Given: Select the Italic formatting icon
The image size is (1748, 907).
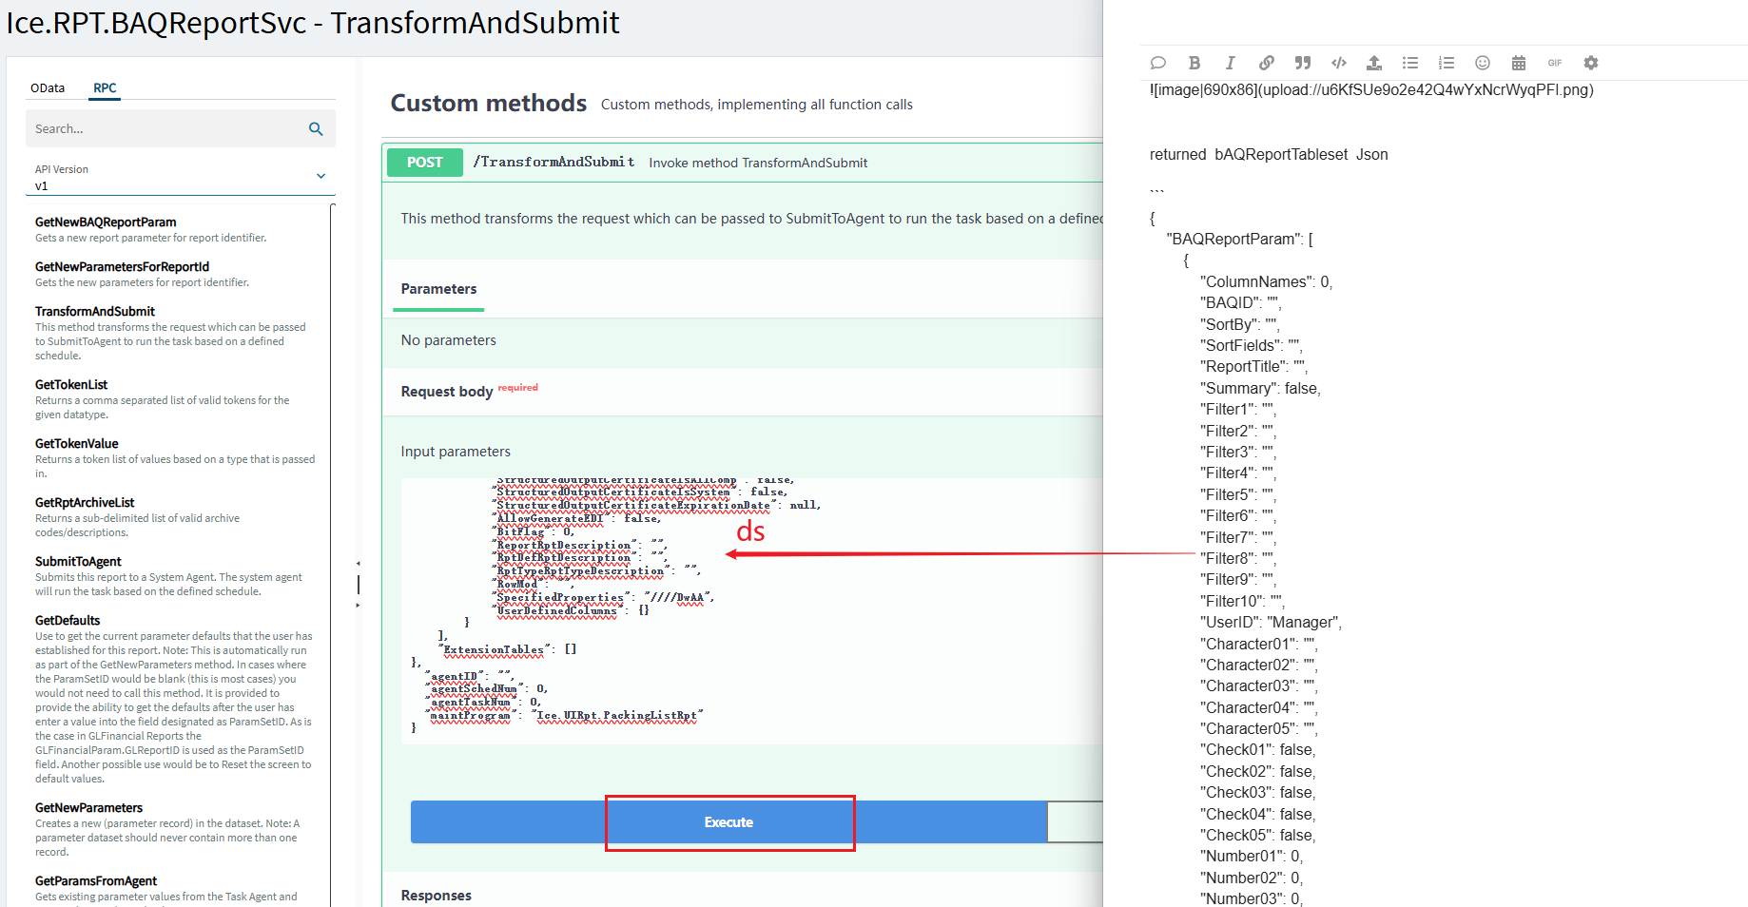Looking at the screenshot, I should tap(1230, 63).
